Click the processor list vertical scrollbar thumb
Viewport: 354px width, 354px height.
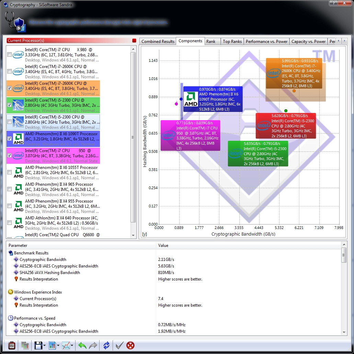coord(133,137)
